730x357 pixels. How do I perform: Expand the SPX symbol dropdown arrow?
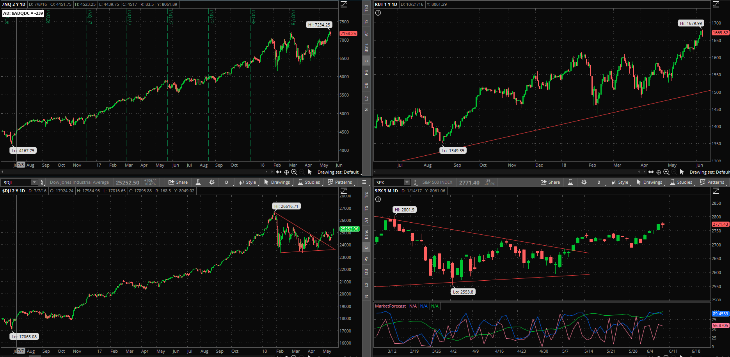pyautogui.click(x=407, y=182)
